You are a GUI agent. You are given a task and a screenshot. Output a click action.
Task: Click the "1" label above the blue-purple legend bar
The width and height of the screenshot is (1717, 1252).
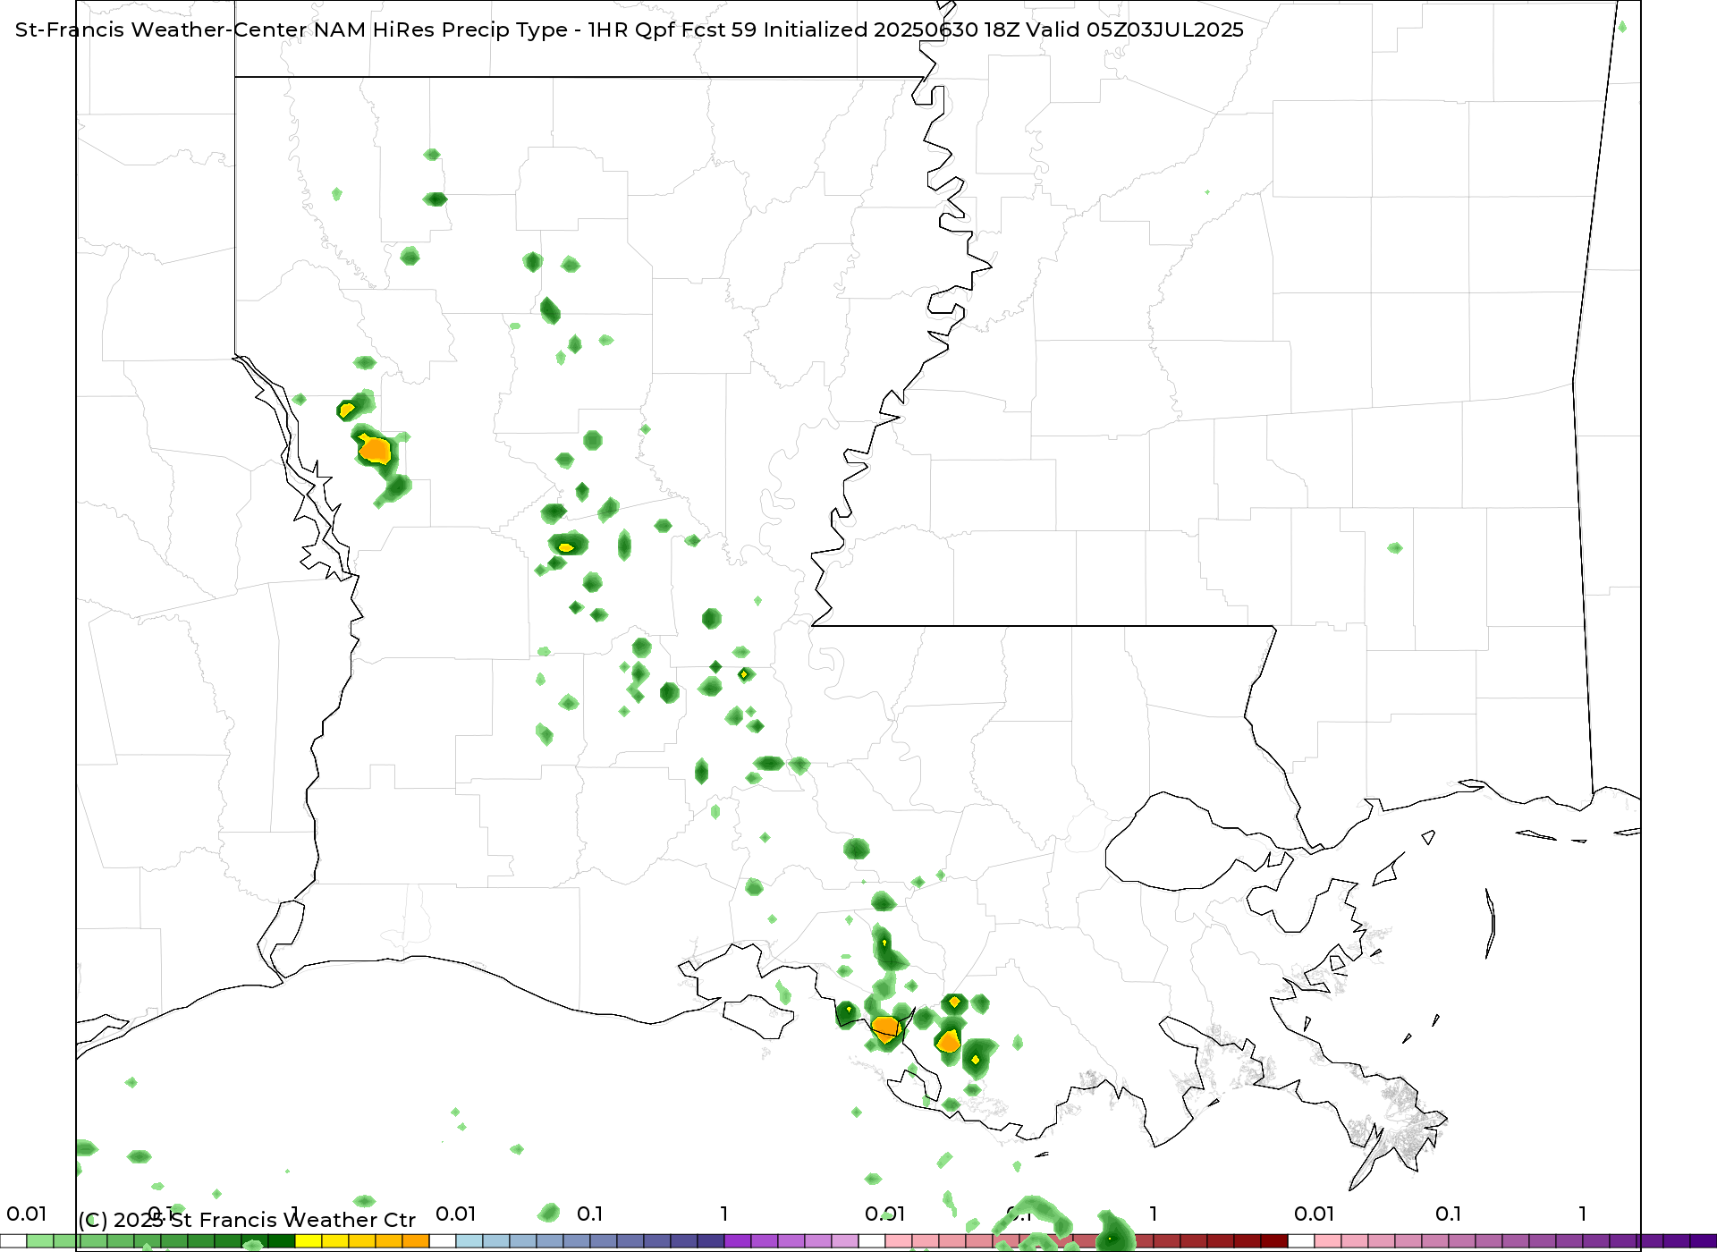point(724,1214)
